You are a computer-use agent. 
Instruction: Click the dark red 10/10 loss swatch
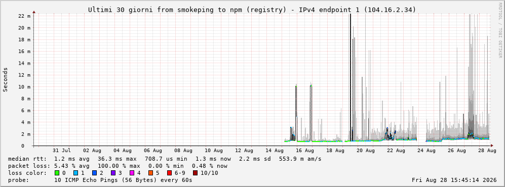click(195, 173)
